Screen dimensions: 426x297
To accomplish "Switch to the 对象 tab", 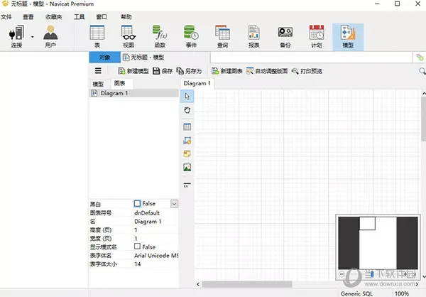I will coord(104,57).
